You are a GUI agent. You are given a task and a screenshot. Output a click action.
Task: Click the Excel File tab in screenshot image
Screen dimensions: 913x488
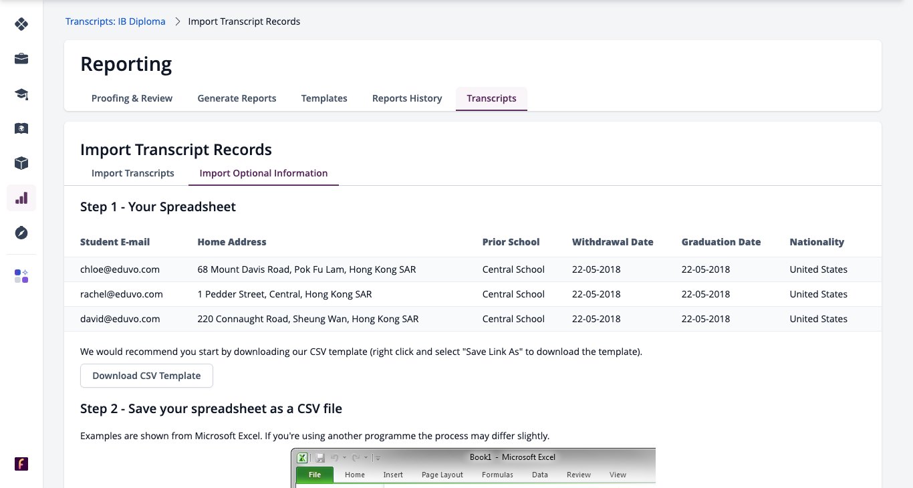[315, 475]
